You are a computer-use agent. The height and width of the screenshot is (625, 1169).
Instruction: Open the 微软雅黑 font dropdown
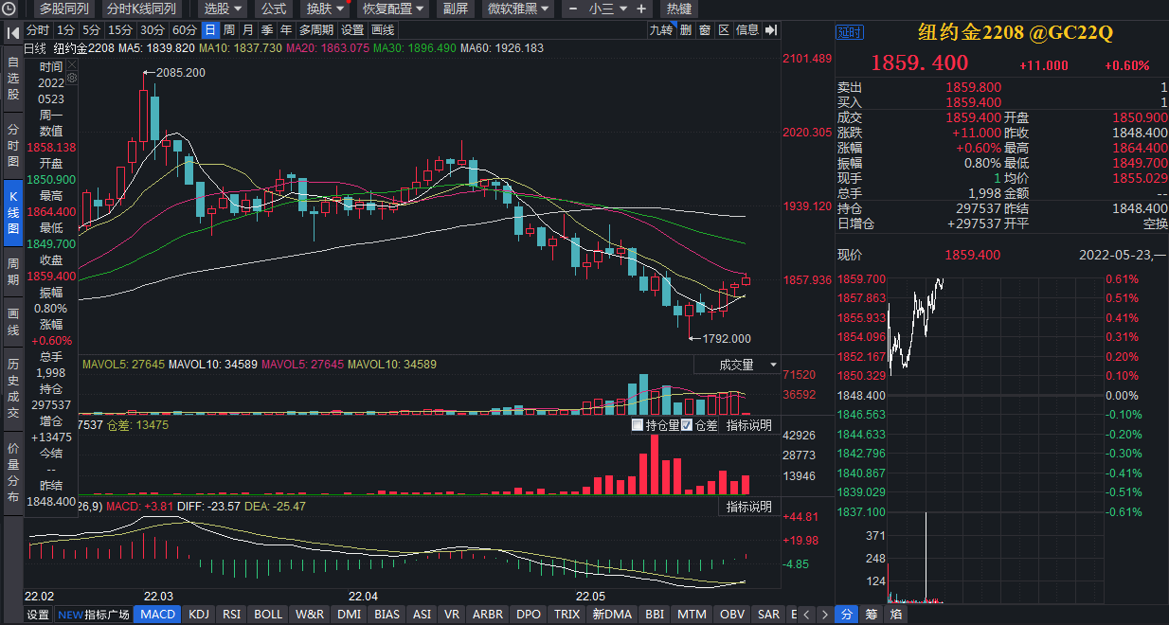[517, 9]
